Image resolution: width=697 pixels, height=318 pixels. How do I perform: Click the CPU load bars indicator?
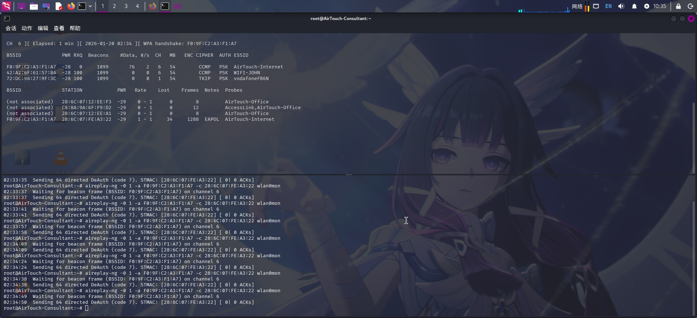coord(587,6)
